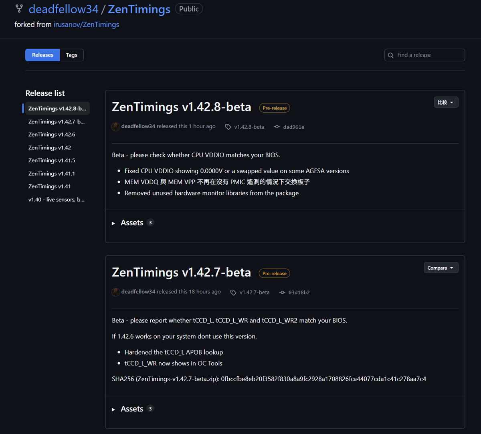The width and height of the screenshot is (481, 434).
Task: Click deadfellow34 avatar in v1.42.7-beta release
Action: pos(116,292)
